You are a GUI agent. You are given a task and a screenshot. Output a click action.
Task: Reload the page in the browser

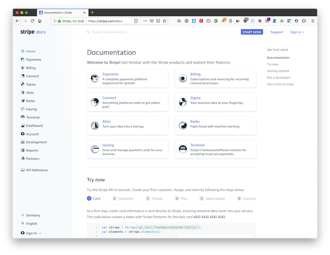32,21
